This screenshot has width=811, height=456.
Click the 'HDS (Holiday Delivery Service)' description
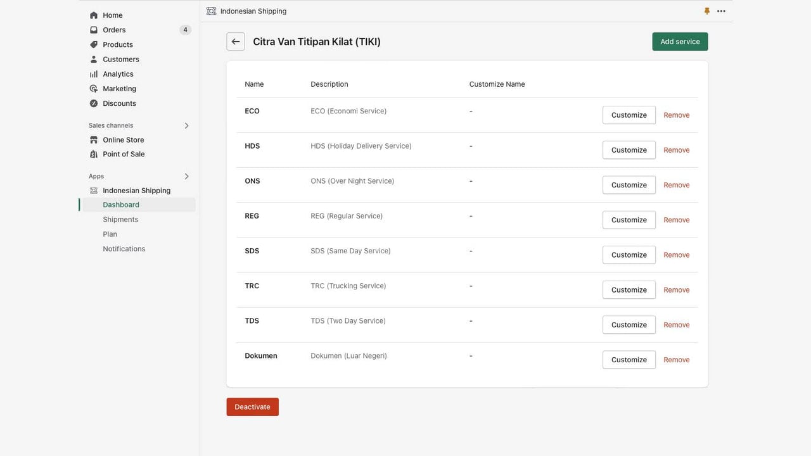pyautogui.click(x=361, y=146)
